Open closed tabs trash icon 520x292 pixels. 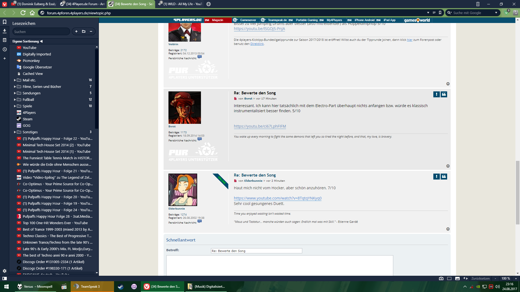478,4
